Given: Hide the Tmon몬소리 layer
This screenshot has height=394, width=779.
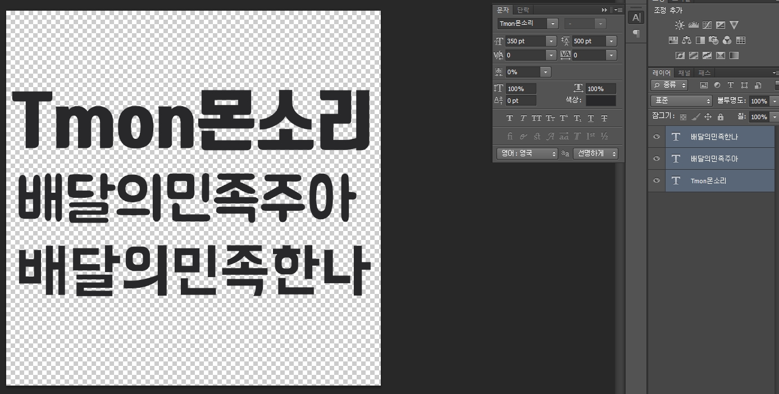Looking at the screenshot, I should (657, 180).
